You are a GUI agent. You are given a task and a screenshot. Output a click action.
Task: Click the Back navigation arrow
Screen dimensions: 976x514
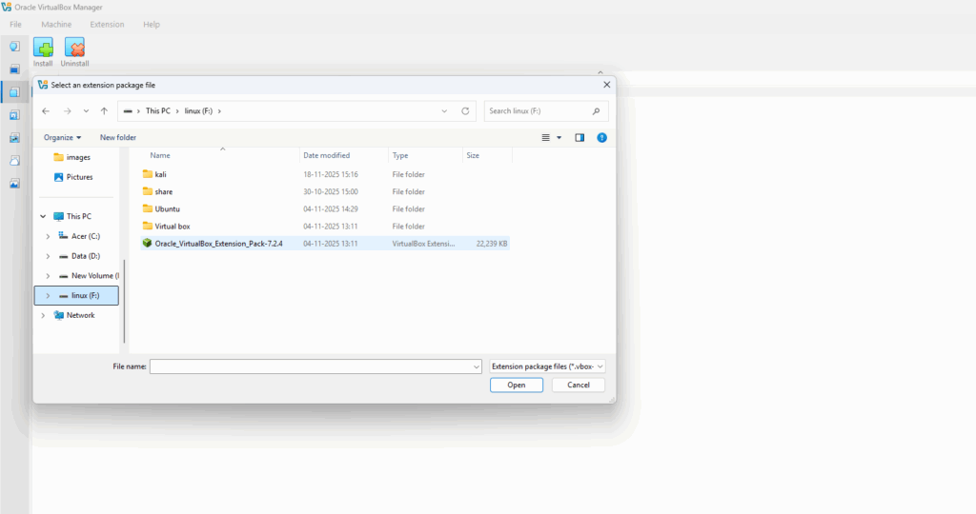pos(46,111)
